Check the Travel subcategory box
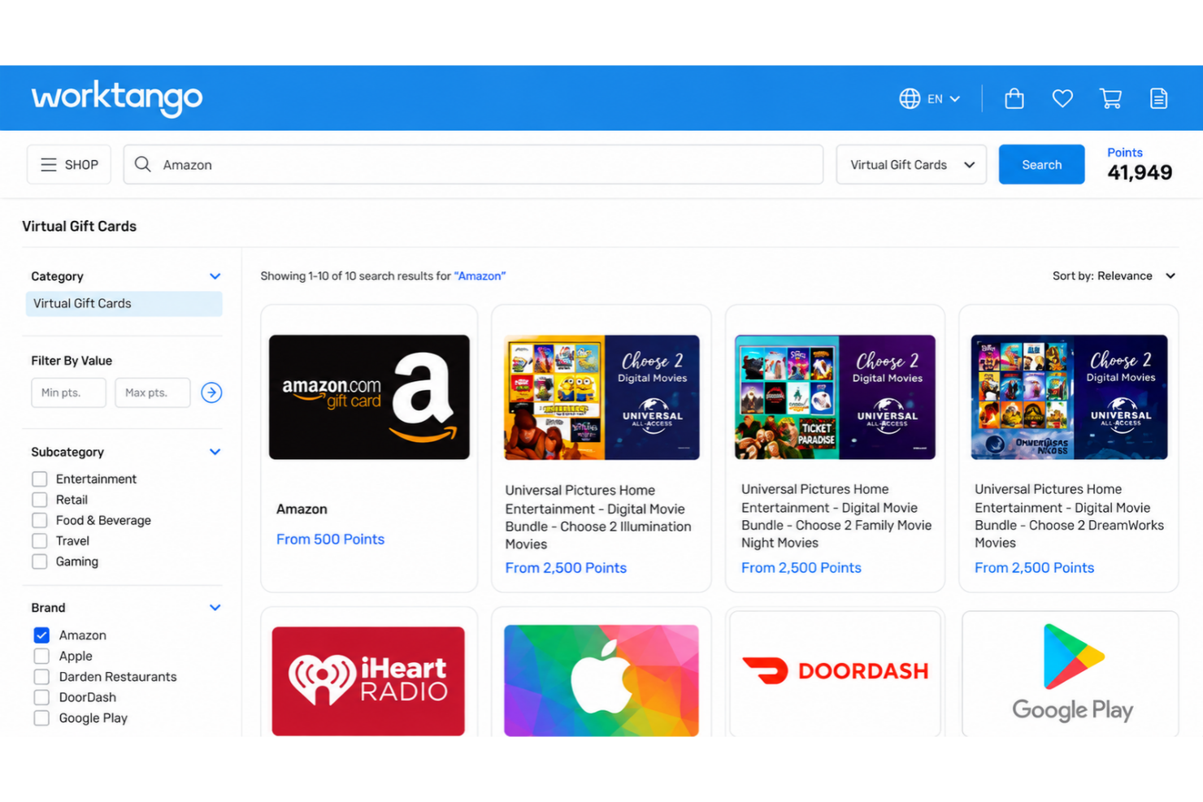 (x=39, y=540)
